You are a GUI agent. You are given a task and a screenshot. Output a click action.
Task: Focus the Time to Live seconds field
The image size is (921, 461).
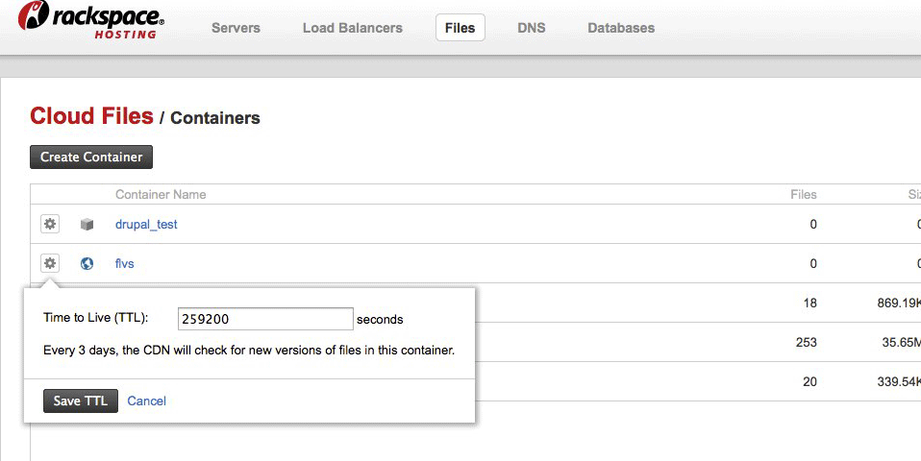pos(265,319)
